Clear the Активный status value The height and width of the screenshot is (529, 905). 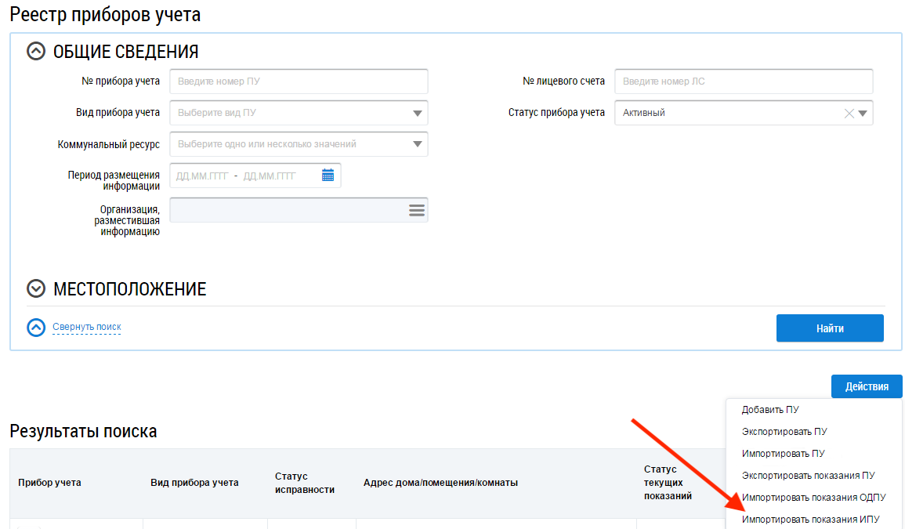(849, 113)
